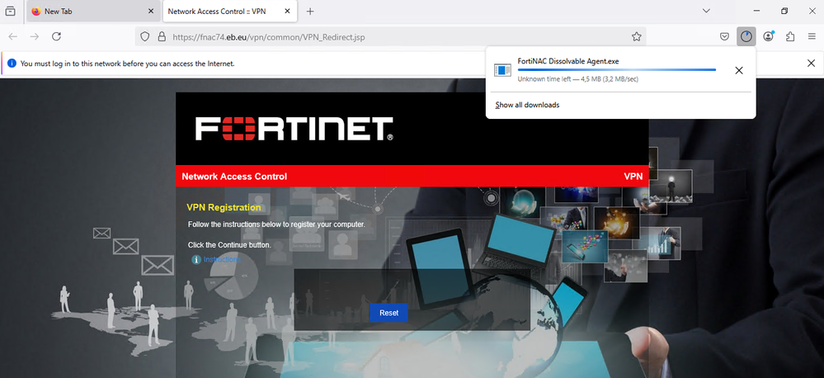Viewport: 824px width, 378px height.
Task: Click the FortiNAC download file icon
Action: click(x=502, y=70)
